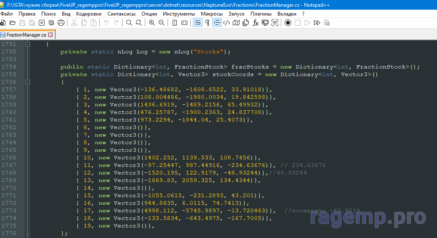Collapse the code block at line 1751
Screen dimensions: 437x238
[28, 44]
